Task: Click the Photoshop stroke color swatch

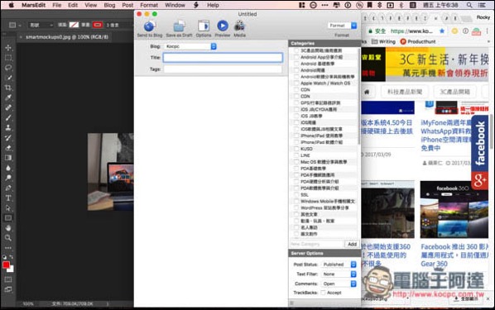Action: 98,25
